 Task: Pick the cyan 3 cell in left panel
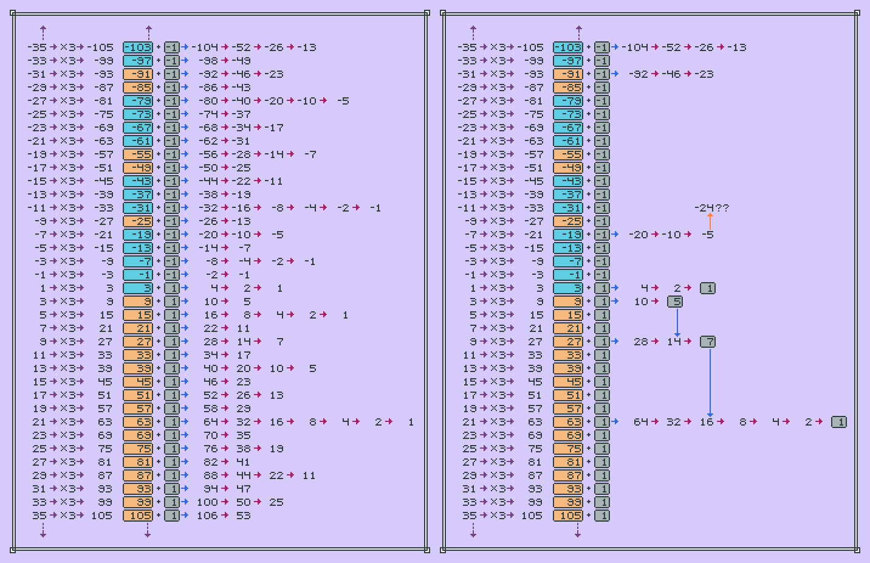click(138, 288)
